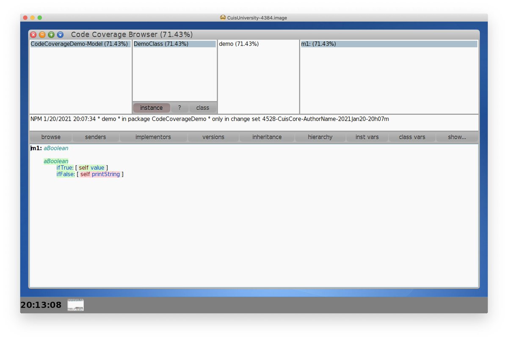Click the ifTrue: keyword in code
508x340 pixels.
coord(65,168)
